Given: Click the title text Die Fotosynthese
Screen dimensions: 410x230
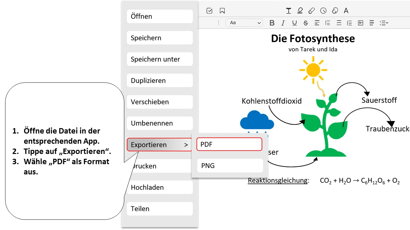Looking at the screenshot, I should 313,39.
